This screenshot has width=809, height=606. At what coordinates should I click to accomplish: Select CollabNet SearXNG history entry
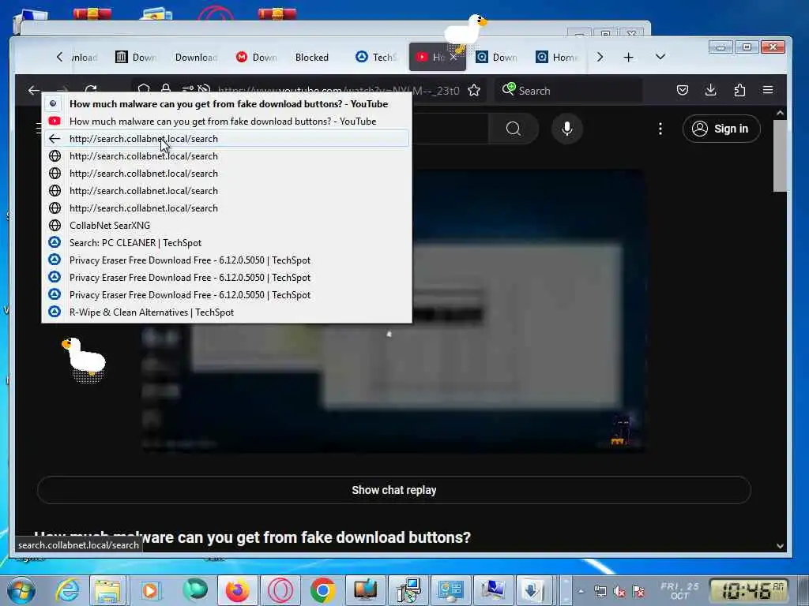[x=227, y=225]
